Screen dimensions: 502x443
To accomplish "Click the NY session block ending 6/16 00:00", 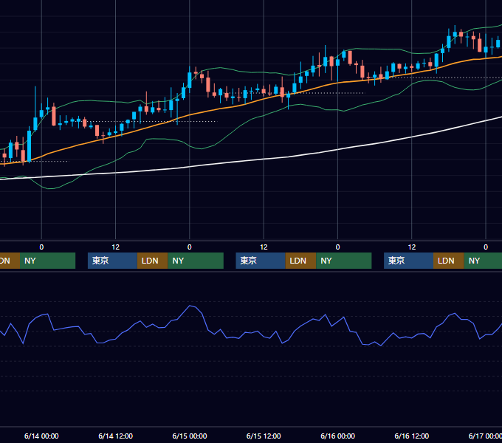I will [x=344, y=261].
